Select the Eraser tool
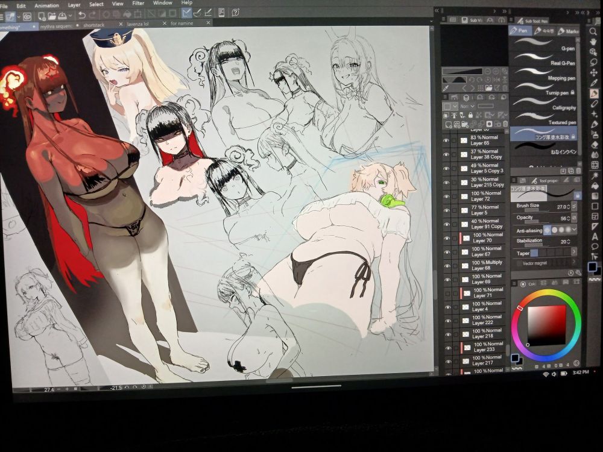This screenshot has height=452, width=603. coord(594,145)
